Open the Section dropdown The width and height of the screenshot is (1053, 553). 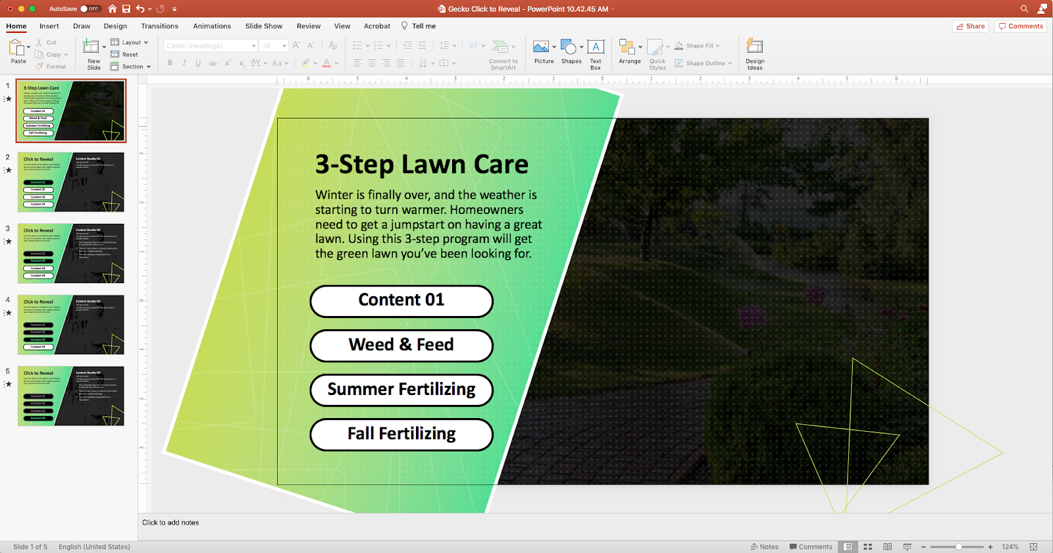(130, 66)
